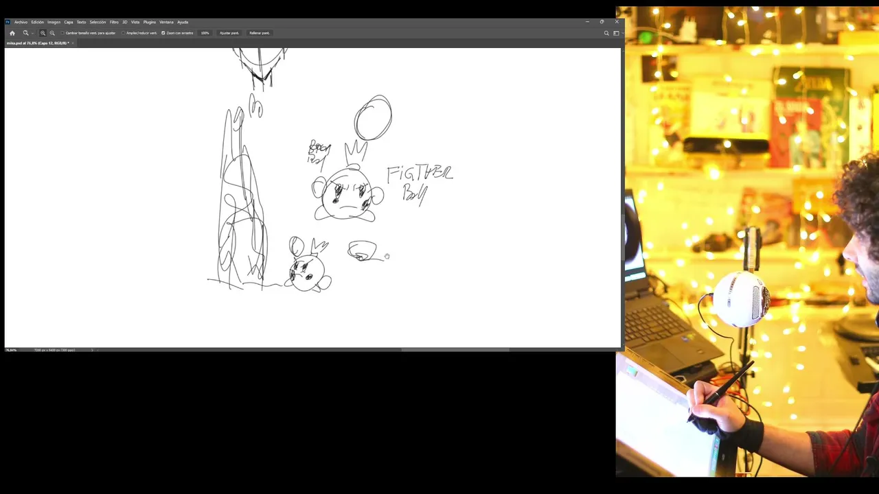Screen dimensions: 879x494
Task: Open the Capa menu
Action: [69, 22]
